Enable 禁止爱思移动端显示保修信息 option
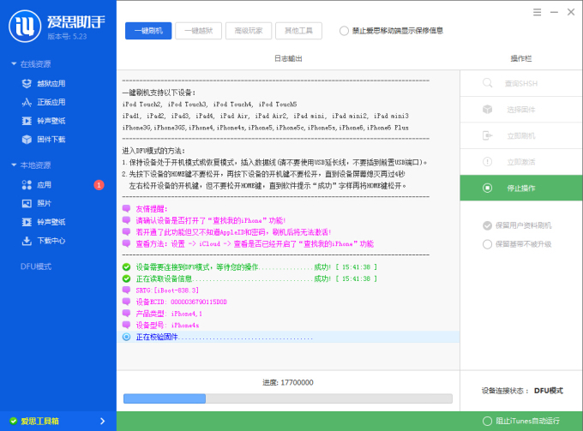 pyautogui.click(x=345, y=31)
